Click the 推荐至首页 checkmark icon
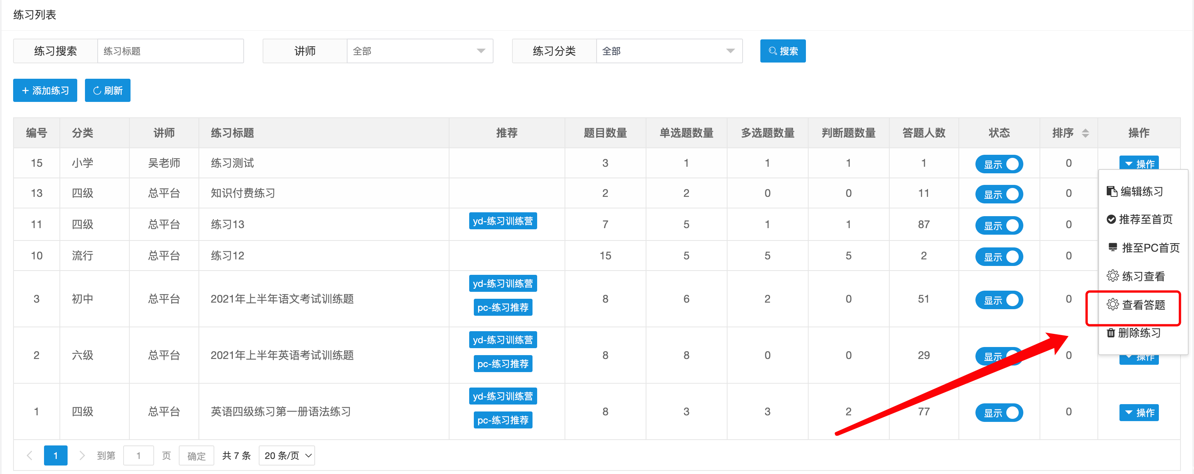The height and width of the screenshot is (474, 1194). (x=1111, y=220)
